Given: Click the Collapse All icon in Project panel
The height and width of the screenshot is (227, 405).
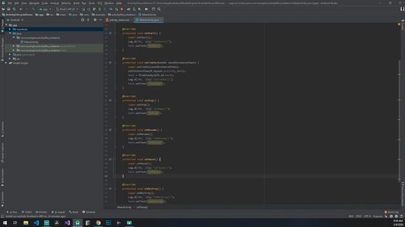Looking at the screenshot, I should coord(88,20).
